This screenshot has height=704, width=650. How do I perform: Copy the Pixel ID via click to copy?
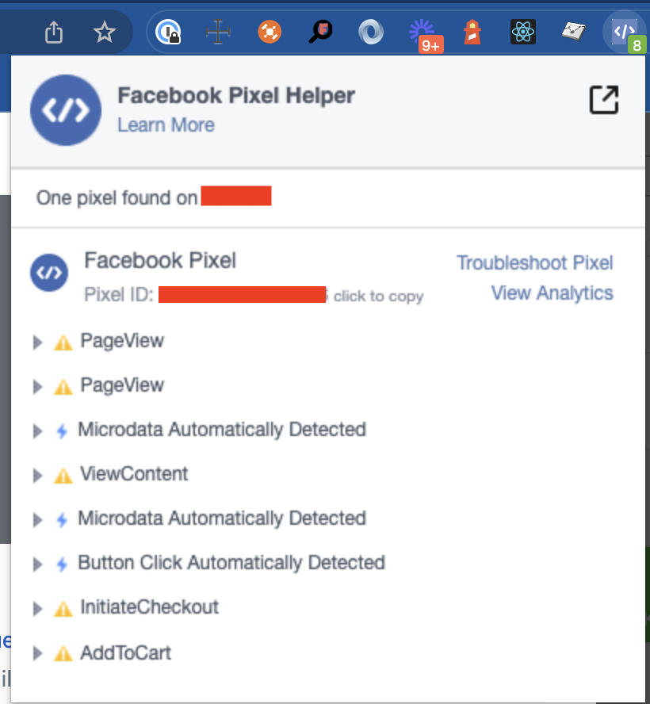pos(378,297)
